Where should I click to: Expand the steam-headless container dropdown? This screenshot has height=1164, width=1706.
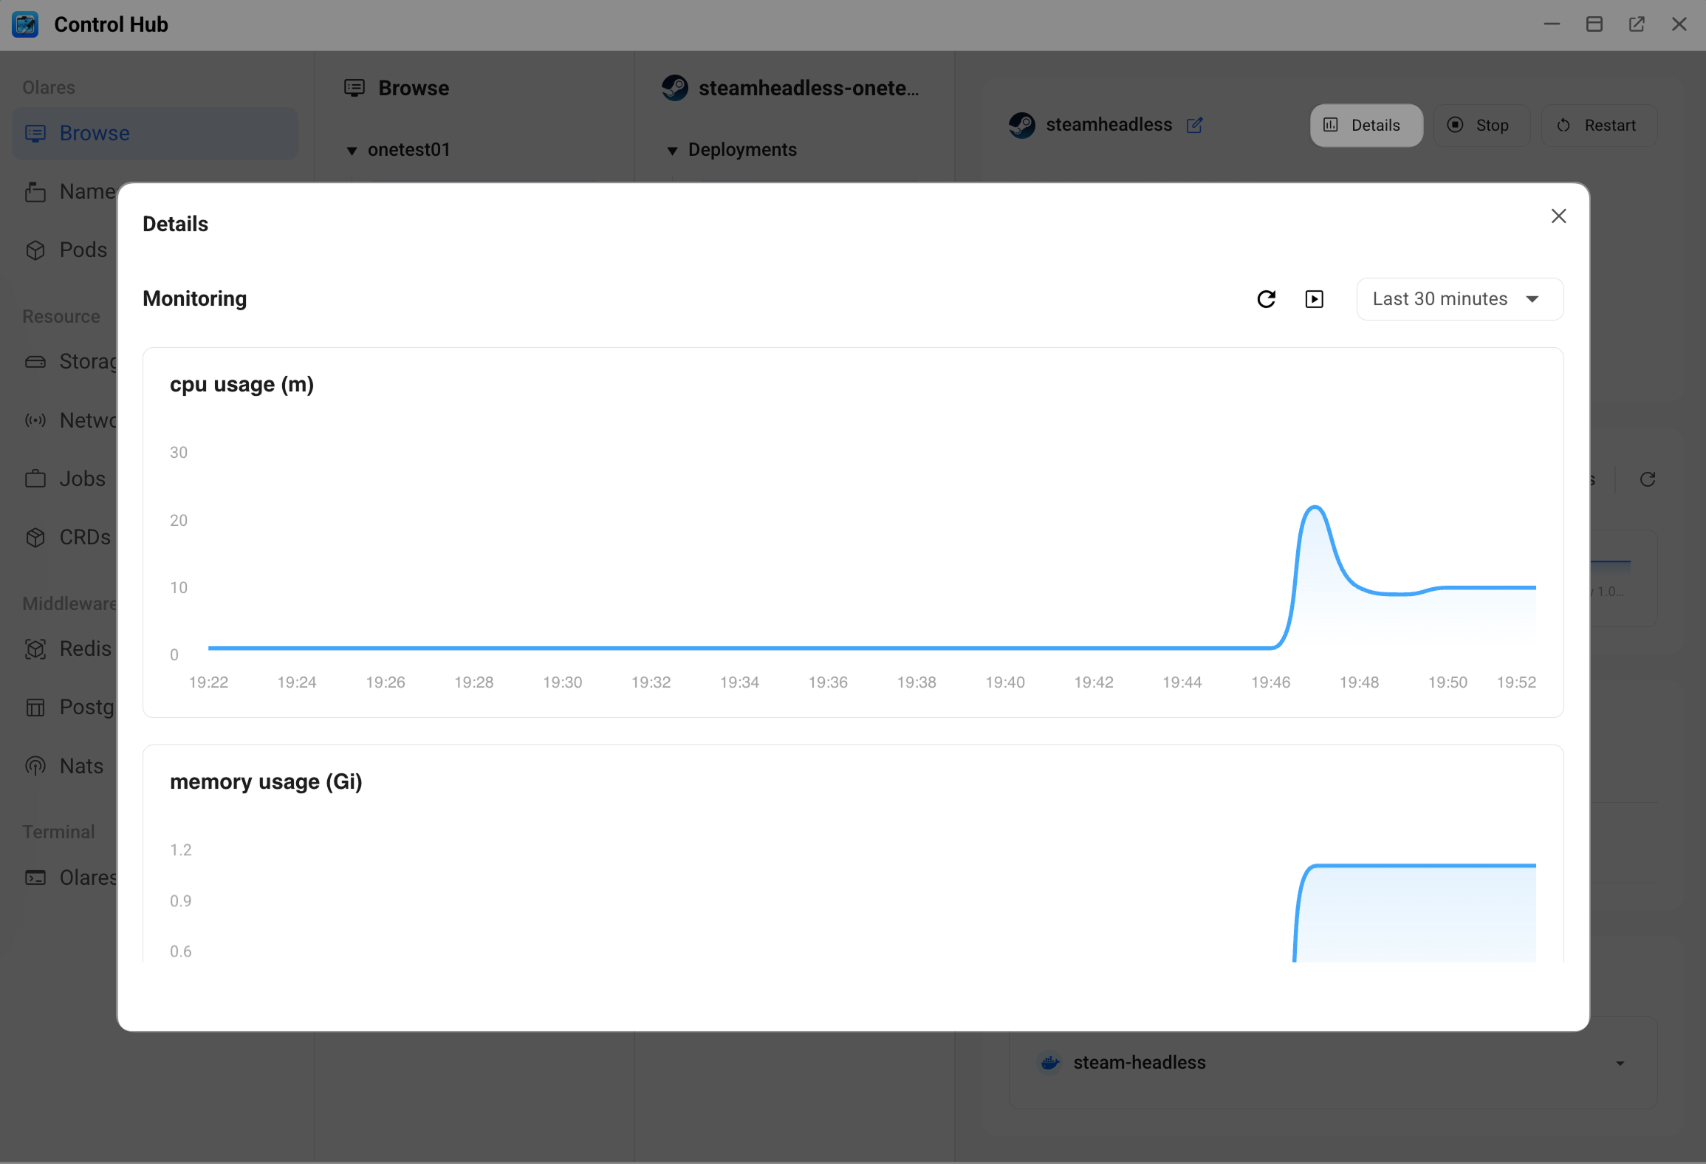click(x=1620, y=1063)
